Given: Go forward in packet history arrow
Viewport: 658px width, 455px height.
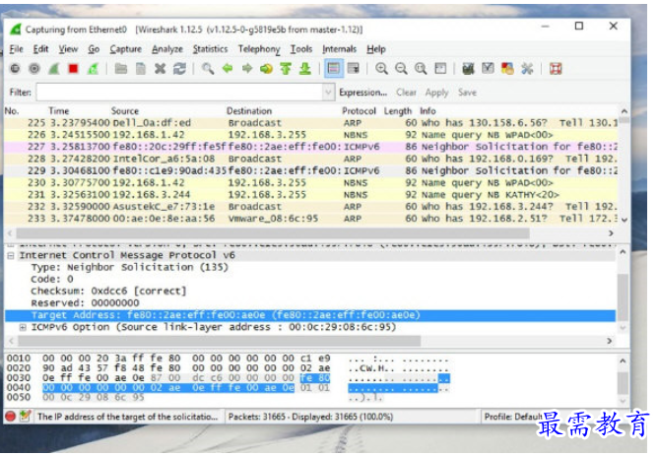Looking at the screenshot, I should [x=246, y=68].
